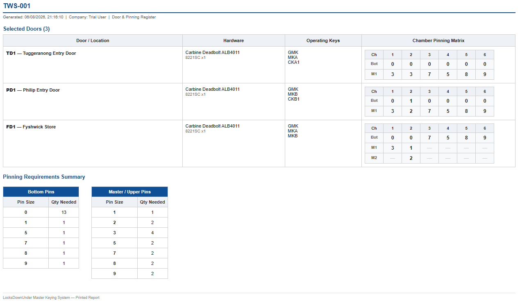This screenshot has width=520, height=305.
Task: Click the 'Chamber Pinning Matrix' column header
Action: pyautogui.click(x=438, y=40)
